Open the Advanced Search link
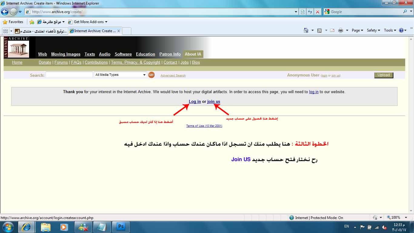Viewport: 414px width, 233px height. 173,76
